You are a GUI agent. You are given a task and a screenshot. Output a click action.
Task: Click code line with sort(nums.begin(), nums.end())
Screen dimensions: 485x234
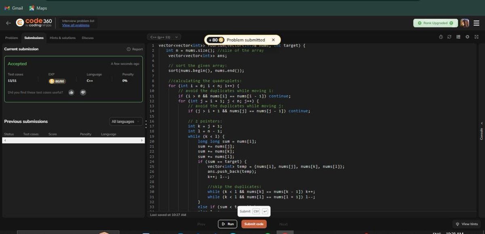206,71
